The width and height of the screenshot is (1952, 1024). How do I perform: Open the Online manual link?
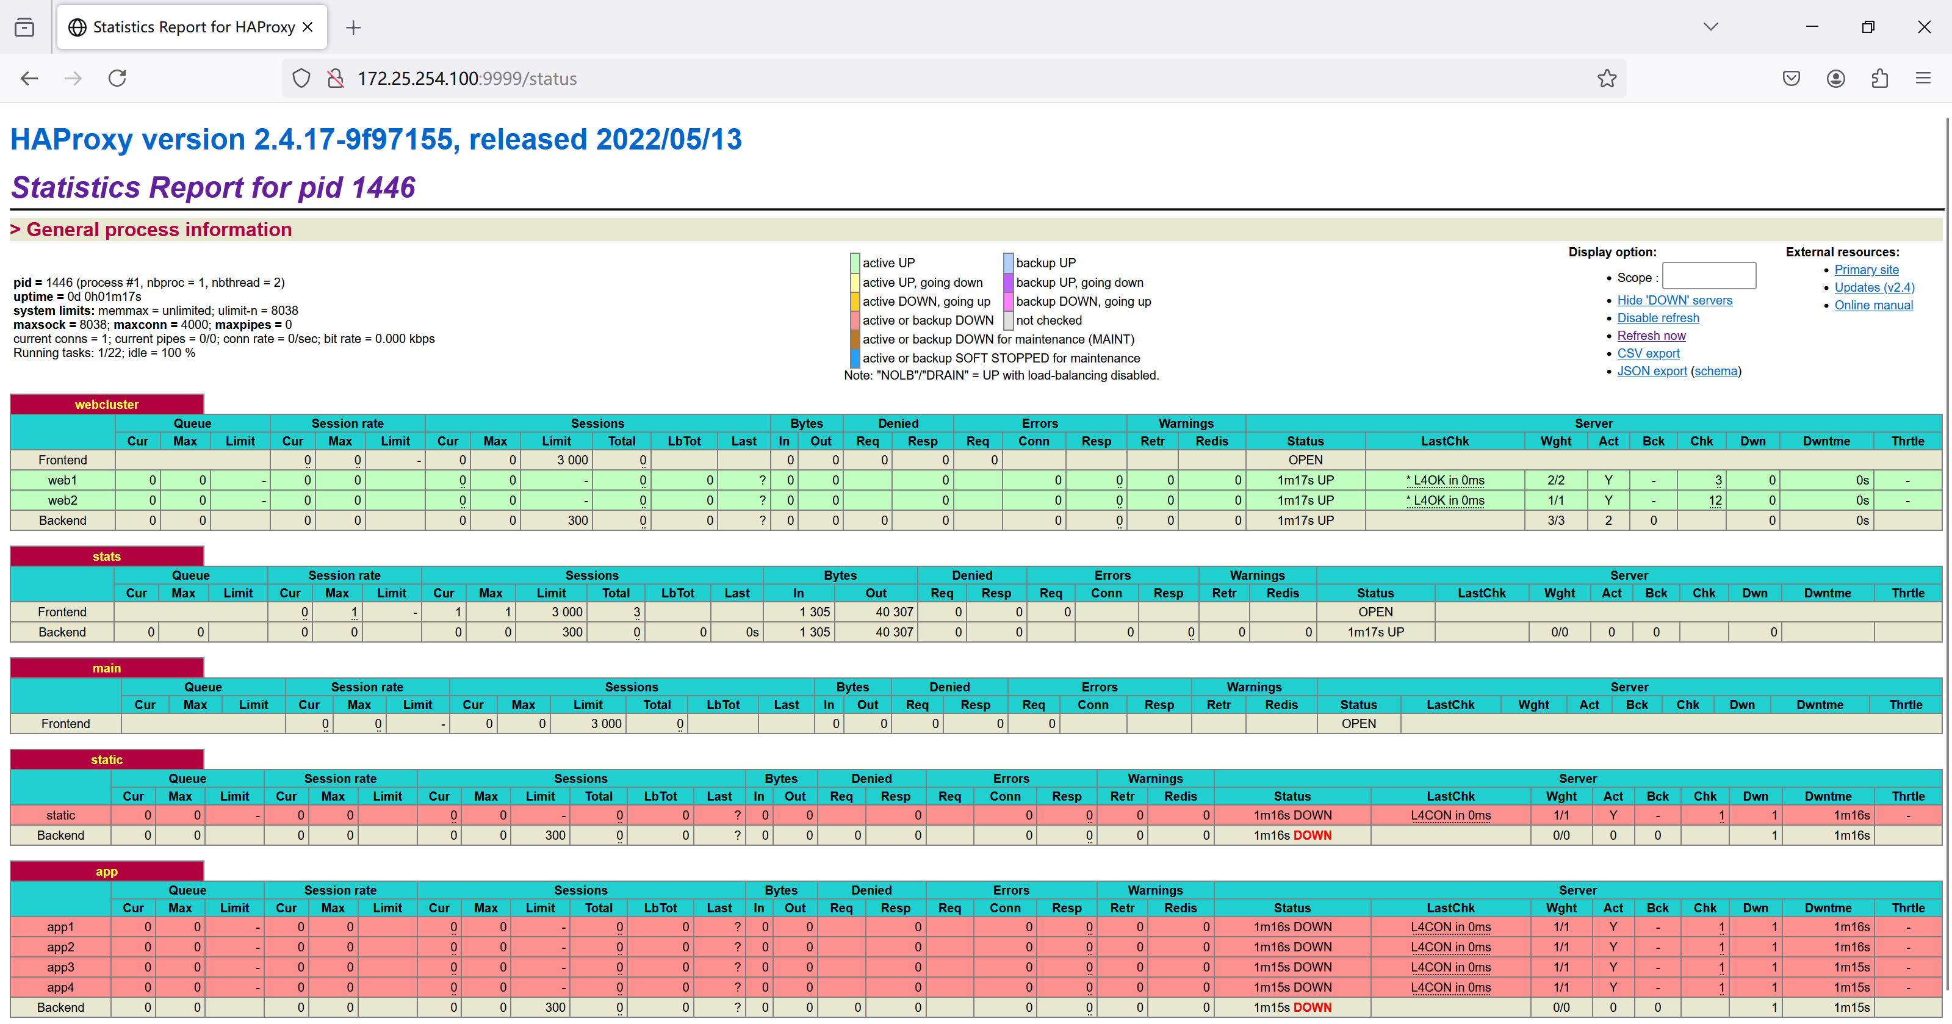tap(1873, 306)
